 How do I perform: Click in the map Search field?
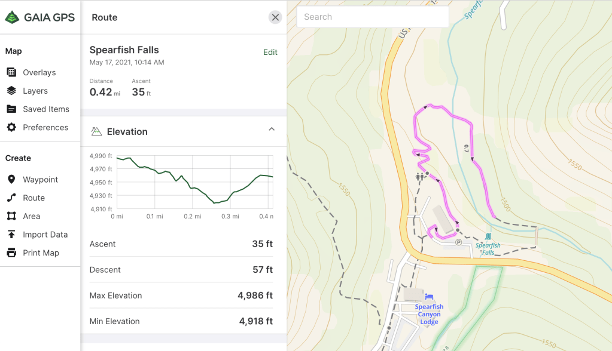[x=372, y=17]
